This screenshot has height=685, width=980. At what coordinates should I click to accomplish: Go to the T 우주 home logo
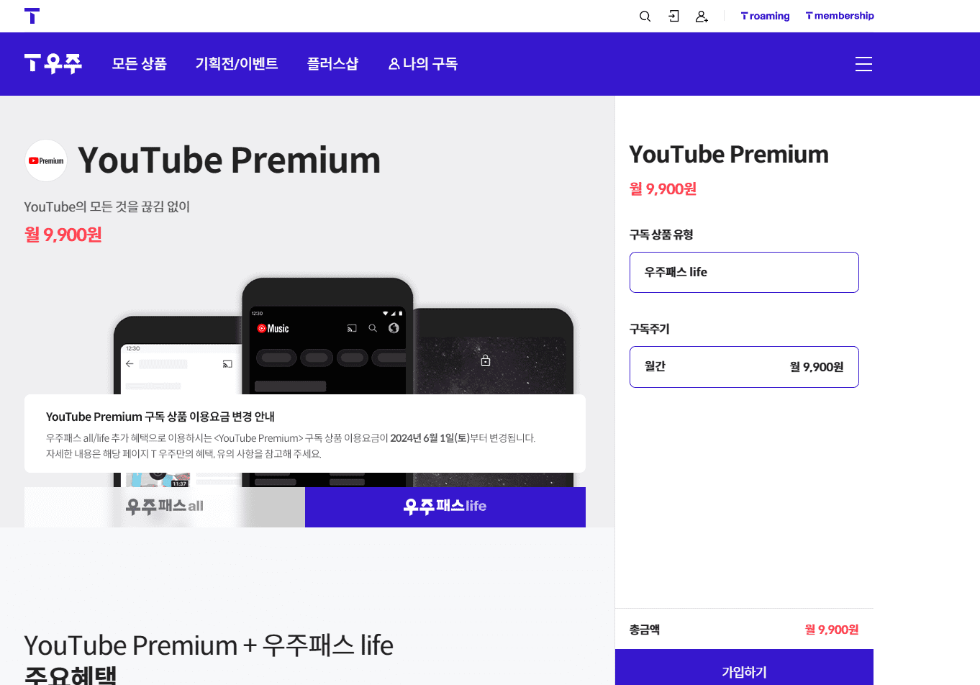[x=53, y=64]
